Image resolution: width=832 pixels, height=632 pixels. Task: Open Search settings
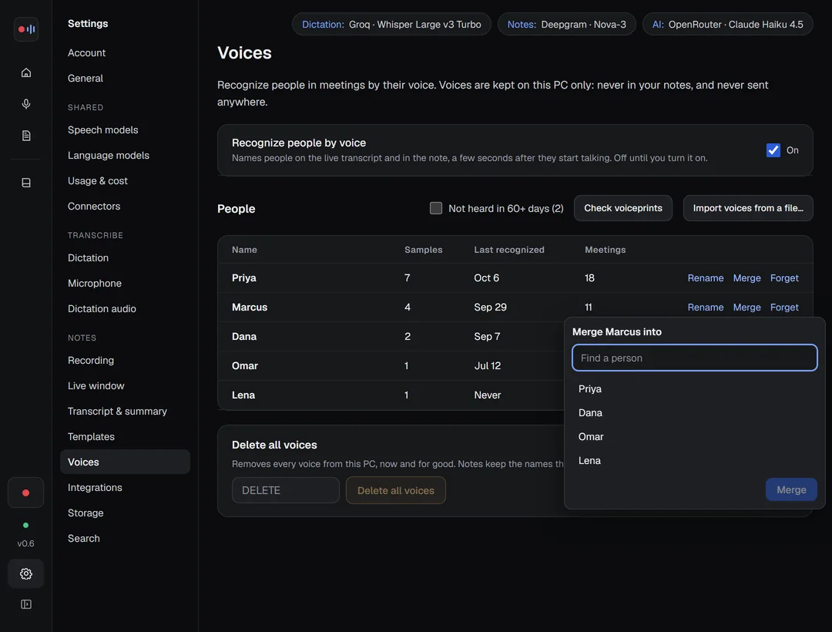pos(84,539)
